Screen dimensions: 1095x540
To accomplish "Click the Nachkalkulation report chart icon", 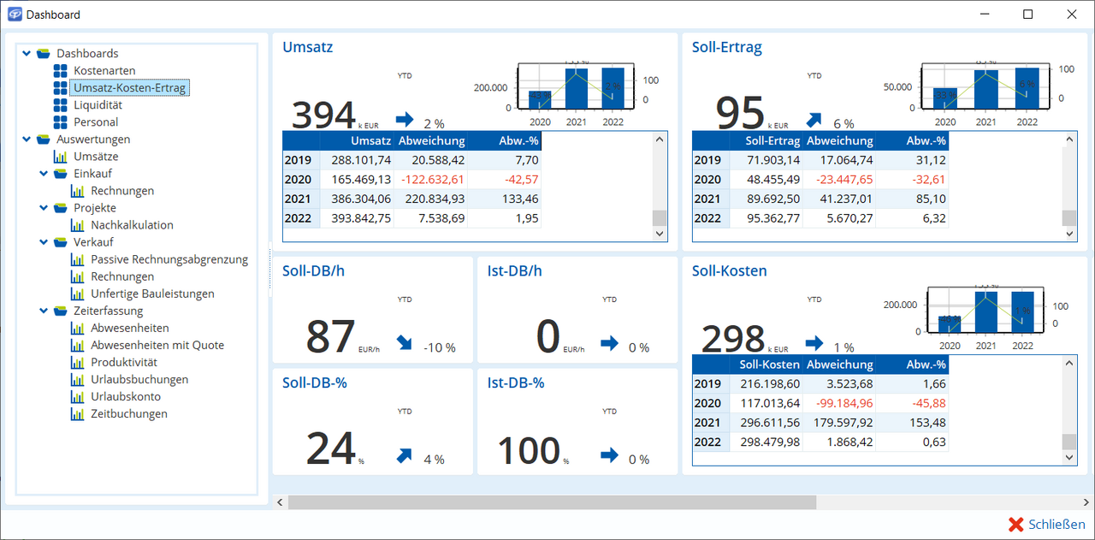I will click(77, 225).
